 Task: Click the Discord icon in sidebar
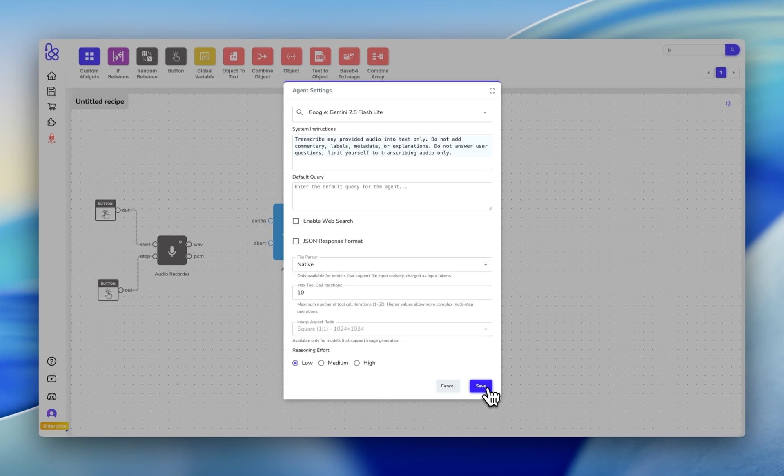pyautogui.click(x=51, y=396)
